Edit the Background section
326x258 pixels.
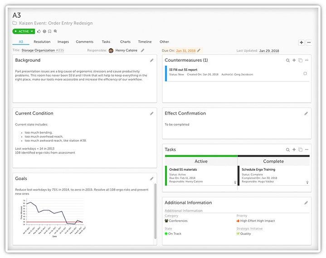pos(151,60)
